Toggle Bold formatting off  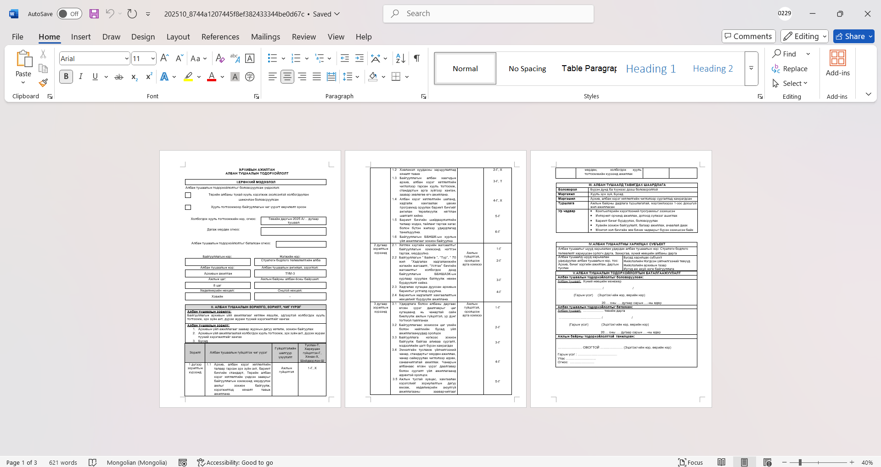(66, 77)
